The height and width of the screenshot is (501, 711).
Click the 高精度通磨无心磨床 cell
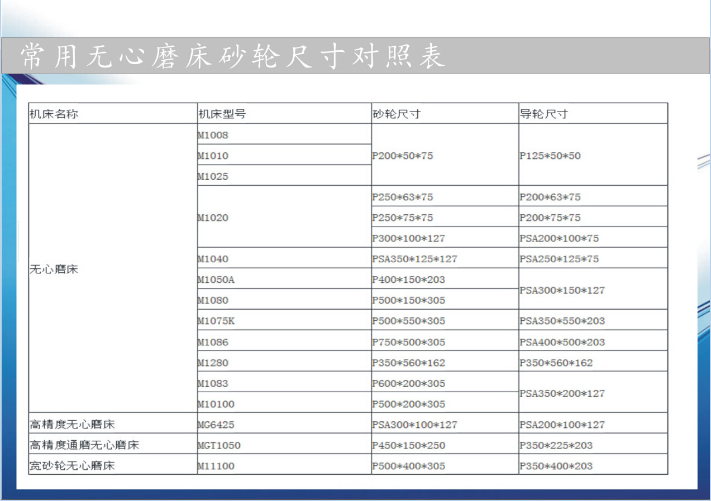pyautogui.click(x=113, y=444)
